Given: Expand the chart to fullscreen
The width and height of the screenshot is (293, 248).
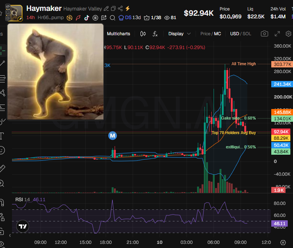Looking at the screenshot, I should coord(277,34).
